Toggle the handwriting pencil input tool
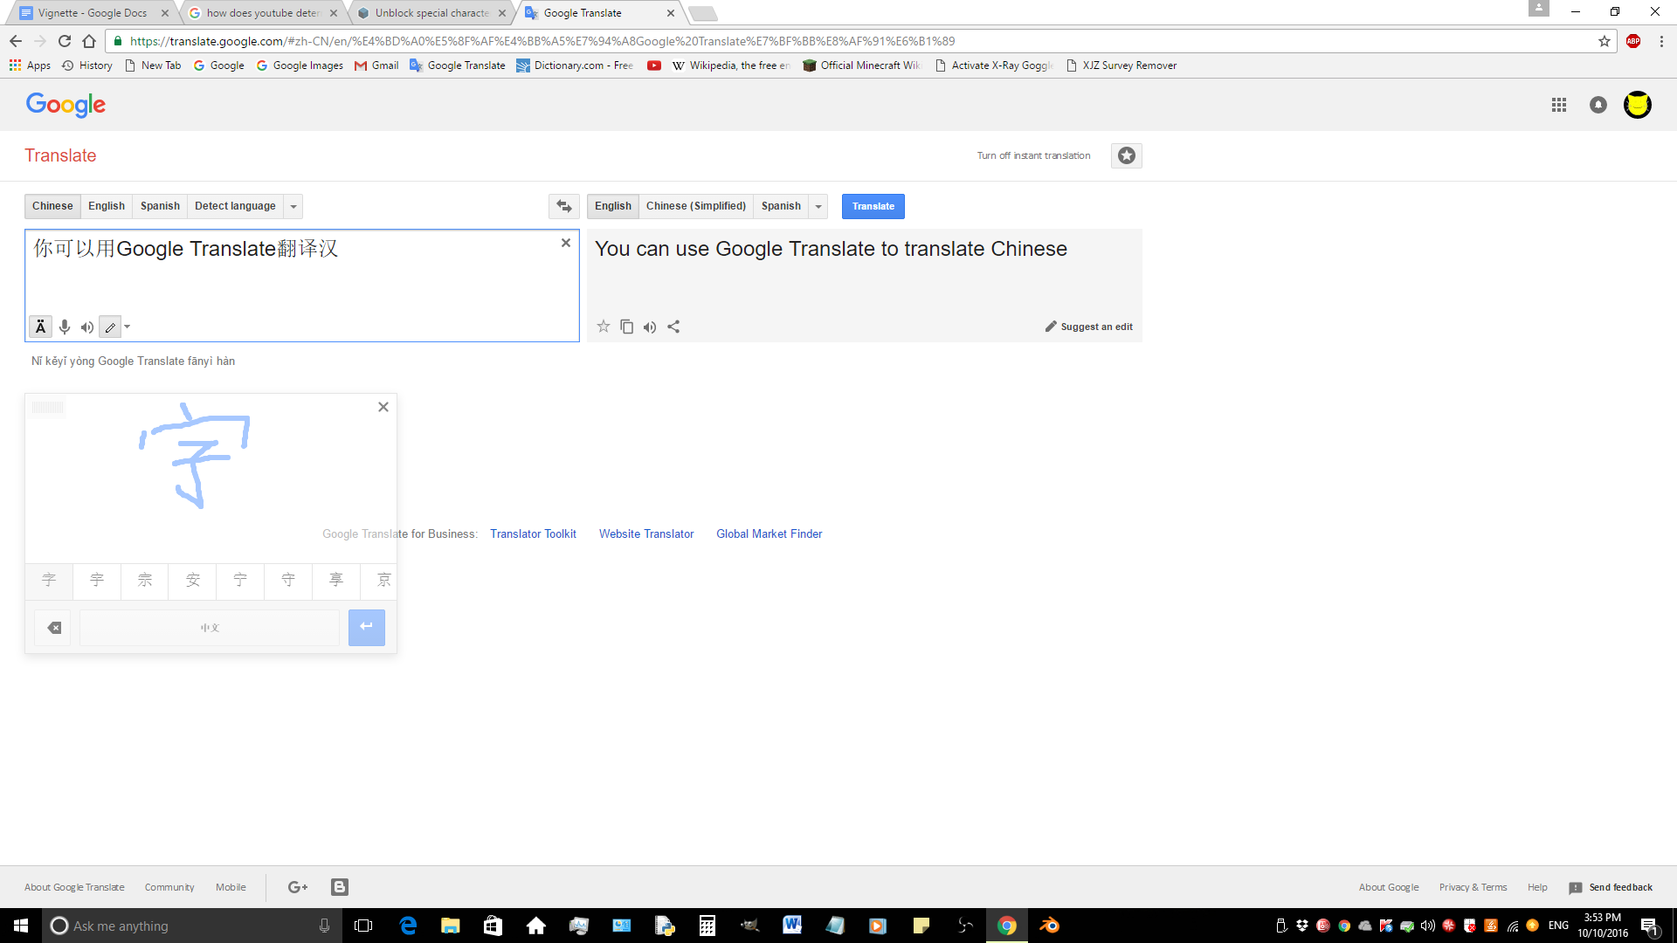 (x=110, y=327)
